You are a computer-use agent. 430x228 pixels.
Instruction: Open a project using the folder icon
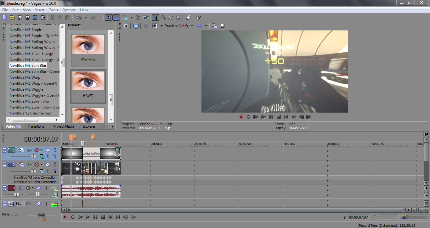click(x=12, y=18)
